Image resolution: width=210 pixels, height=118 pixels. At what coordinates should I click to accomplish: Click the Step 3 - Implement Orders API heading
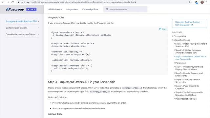click(x=82, y=82)
